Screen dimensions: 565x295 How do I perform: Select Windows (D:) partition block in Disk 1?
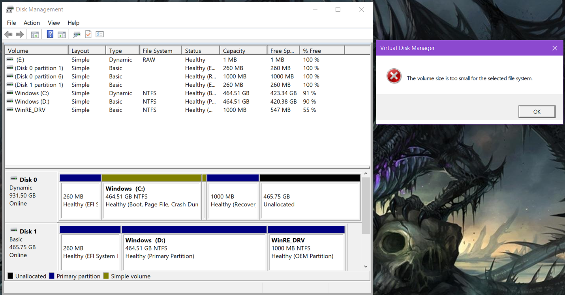[194, 248]
